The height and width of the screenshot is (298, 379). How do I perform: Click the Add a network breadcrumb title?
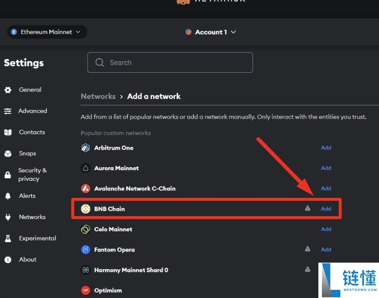point(154,96)
